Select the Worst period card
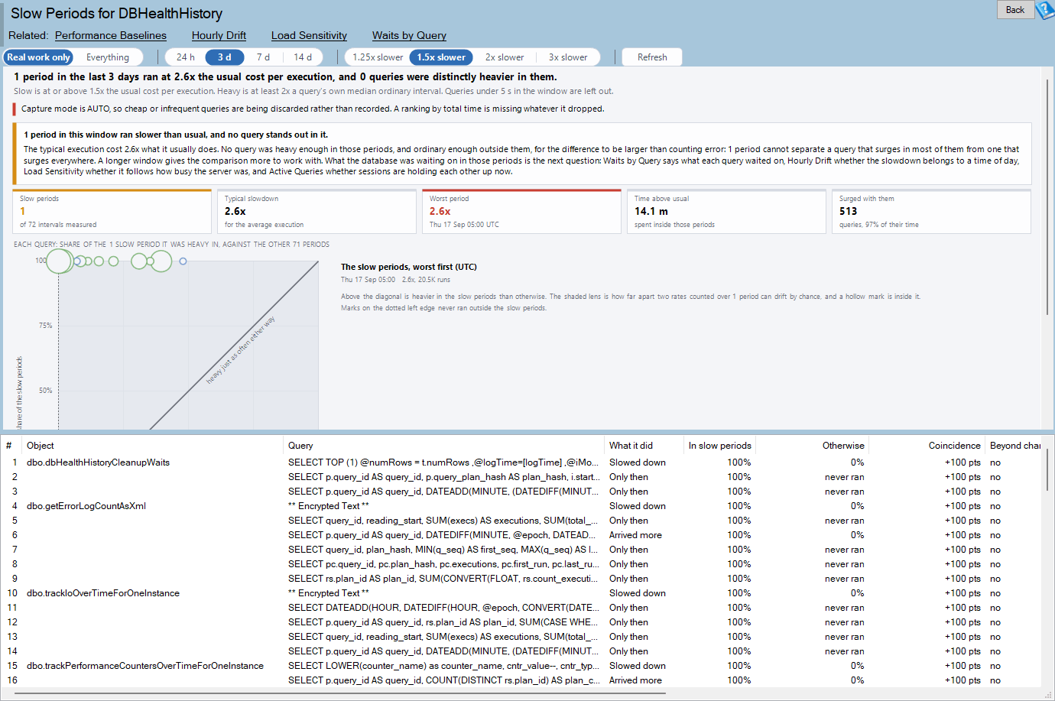Viewport: 1055px width, 701px height. [521, 211]
